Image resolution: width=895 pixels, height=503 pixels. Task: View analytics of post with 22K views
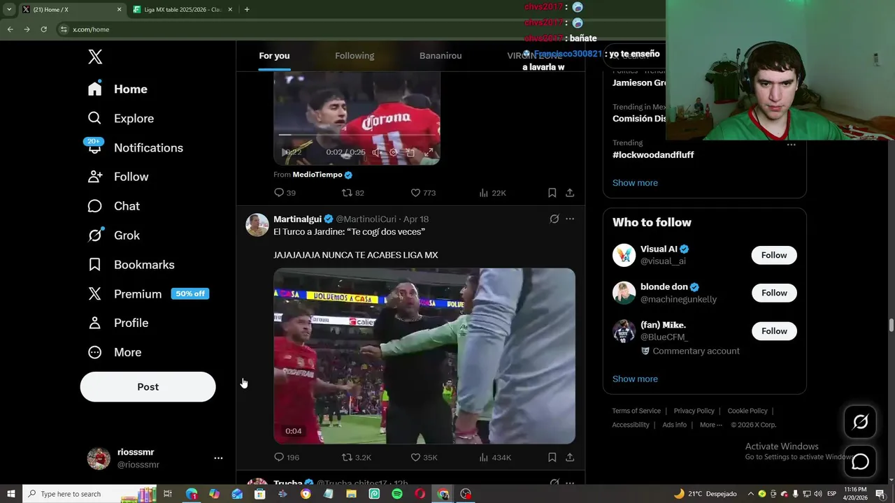coord(492,193)
